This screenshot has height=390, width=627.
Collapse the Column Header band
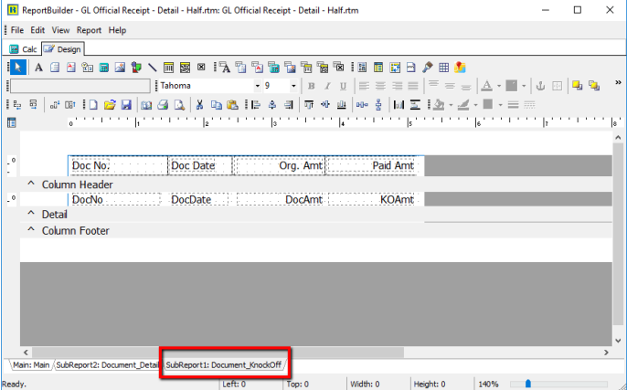click(x=30, y=184)
